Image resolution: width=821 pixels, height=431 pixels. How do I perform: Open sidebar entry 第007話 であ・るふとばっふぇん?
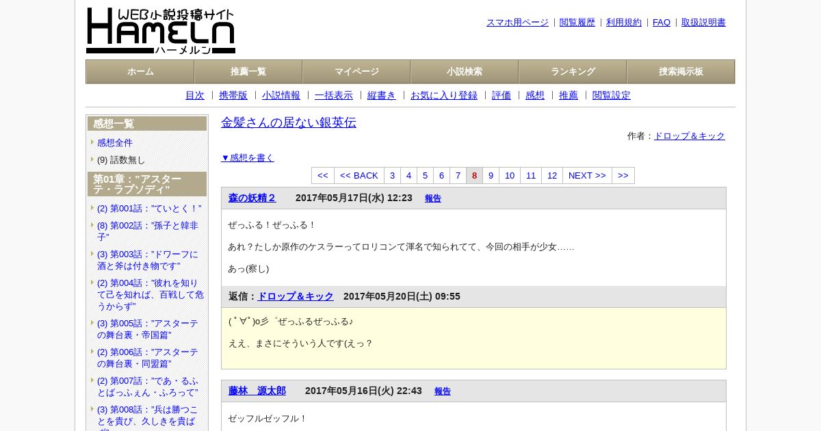[x=148, y=387]
